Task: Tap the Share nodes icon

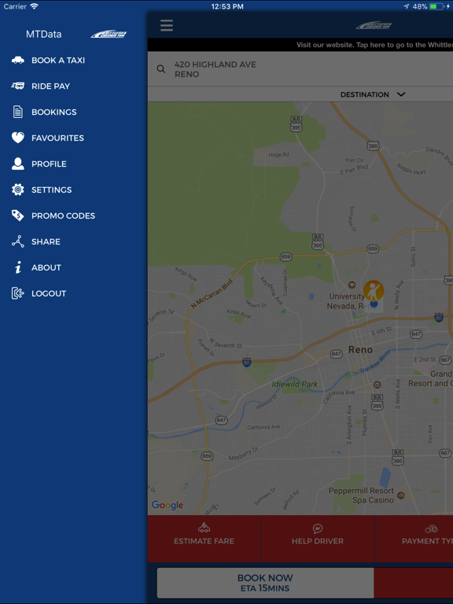Action: click(18, 241)
